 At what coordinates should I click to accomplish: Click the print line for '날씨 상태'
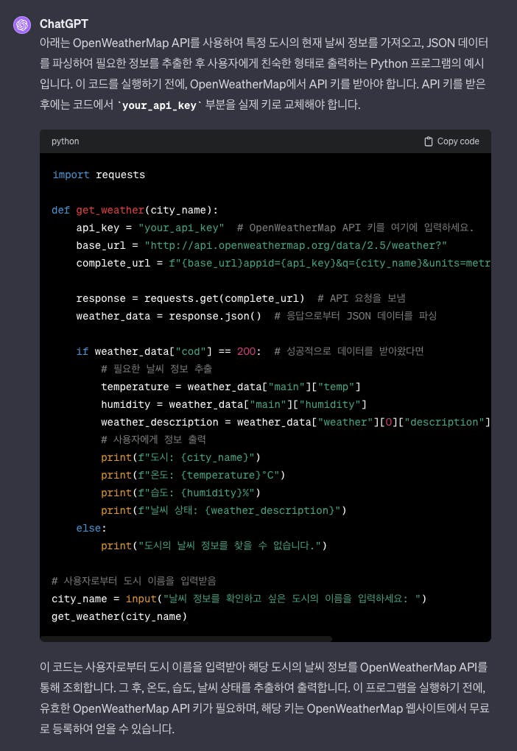click(224, 510)
